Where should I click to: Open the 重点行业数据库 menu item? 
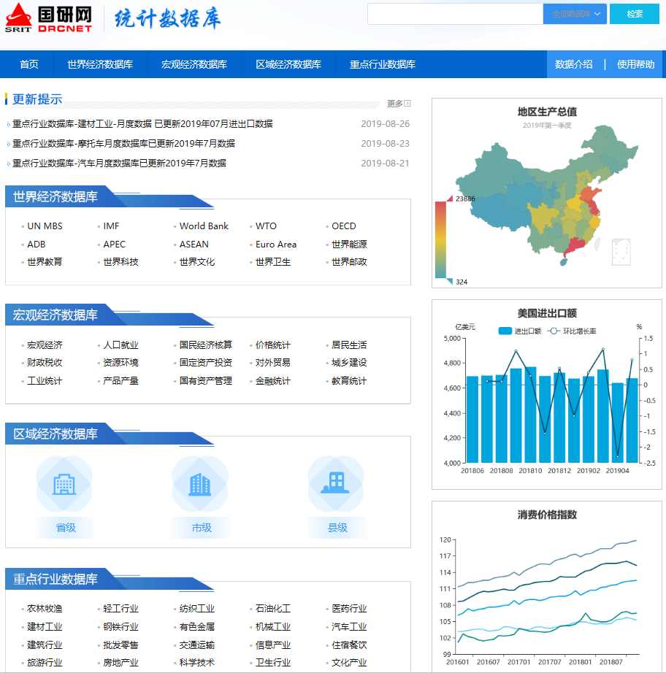click(x=383, y=64)
